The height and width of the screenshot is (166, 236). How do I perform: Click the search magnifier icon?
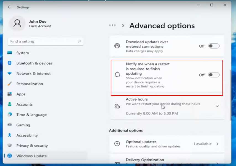click(80, 41)
